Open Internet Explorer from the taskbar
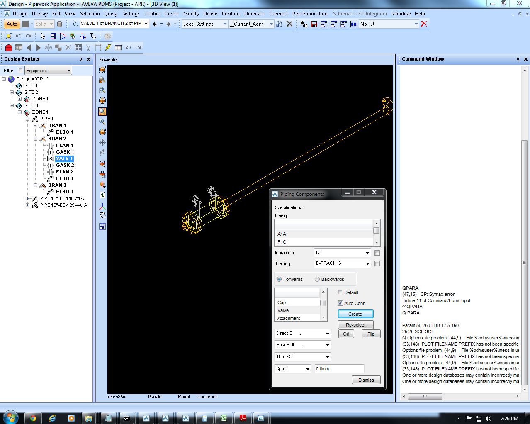This screenshot has height=424, width=530. coord(52,418)
